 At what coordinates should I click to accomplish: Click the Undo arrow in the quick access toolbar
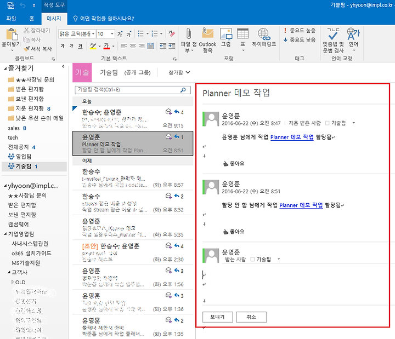tap(23, 5)
